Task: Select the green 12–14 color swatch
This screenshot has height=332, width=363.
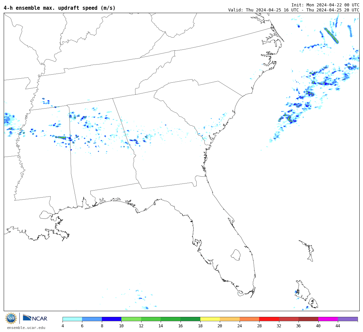Action: coord(151,319)
